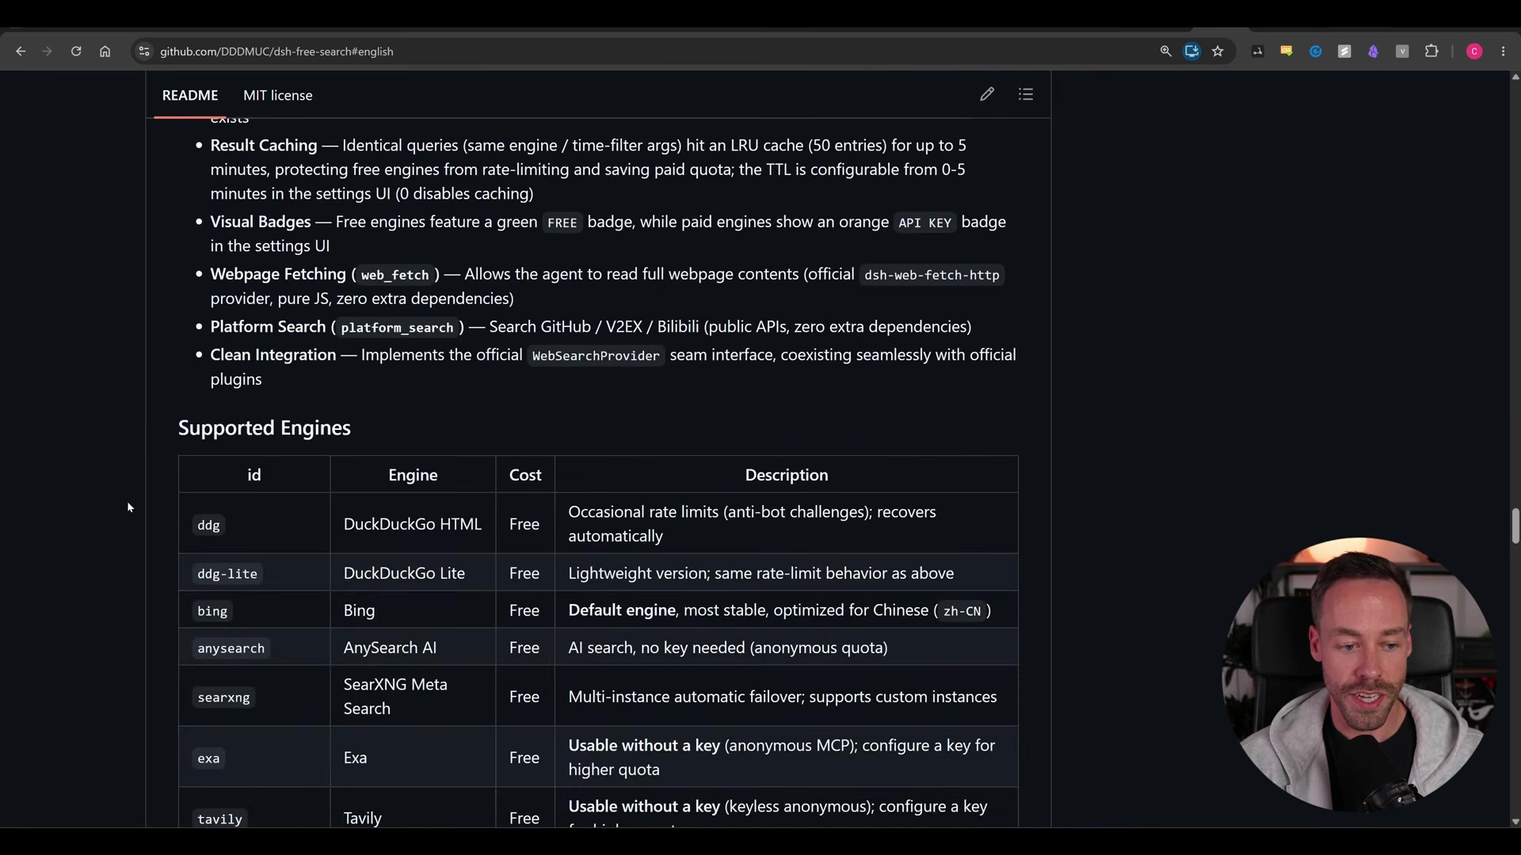
Task: Click the bing id cell
Action: 254,610
